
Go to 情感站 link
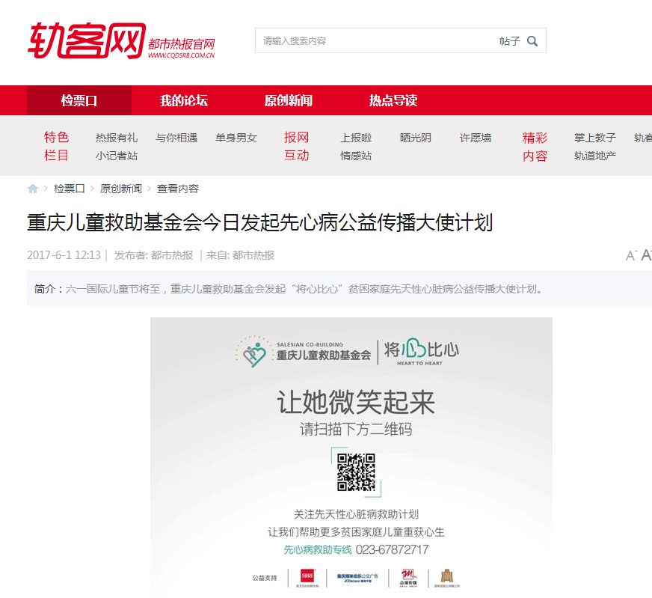356,156
